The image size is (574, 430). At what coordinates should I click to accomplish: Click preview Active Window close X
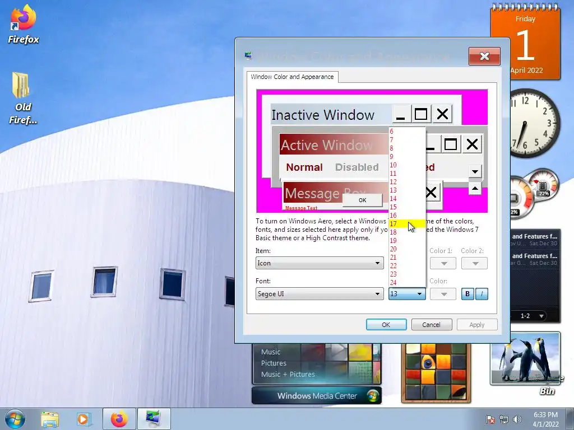tap(472, 144)
